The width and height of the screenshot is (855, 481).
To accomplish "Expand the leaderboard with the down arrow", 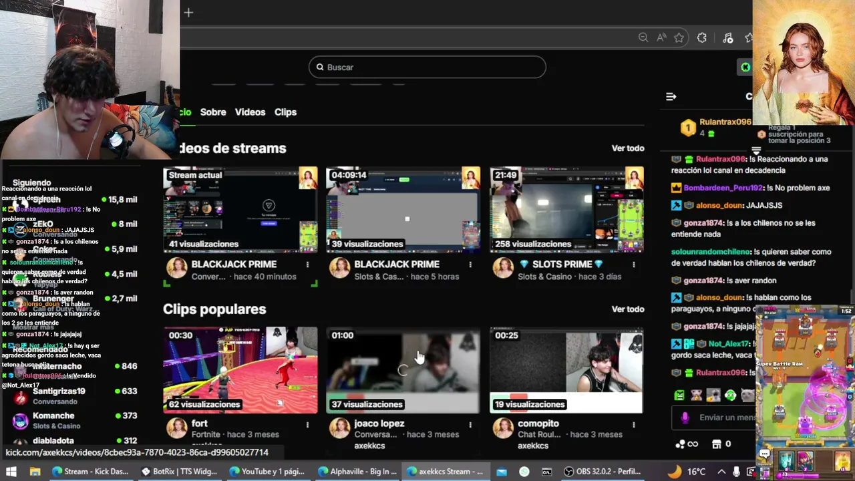I will [x=756, y=150].
